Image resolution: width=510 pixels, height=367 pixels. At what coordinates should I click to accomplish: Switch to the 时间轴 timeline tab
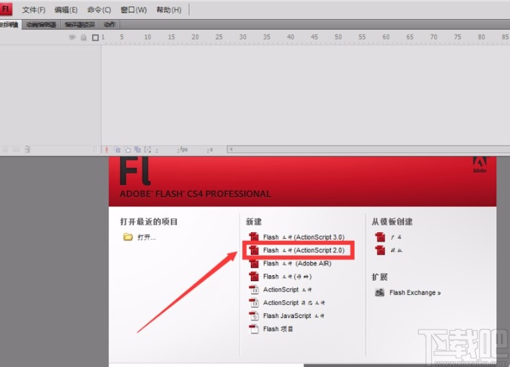click(10, 25)
